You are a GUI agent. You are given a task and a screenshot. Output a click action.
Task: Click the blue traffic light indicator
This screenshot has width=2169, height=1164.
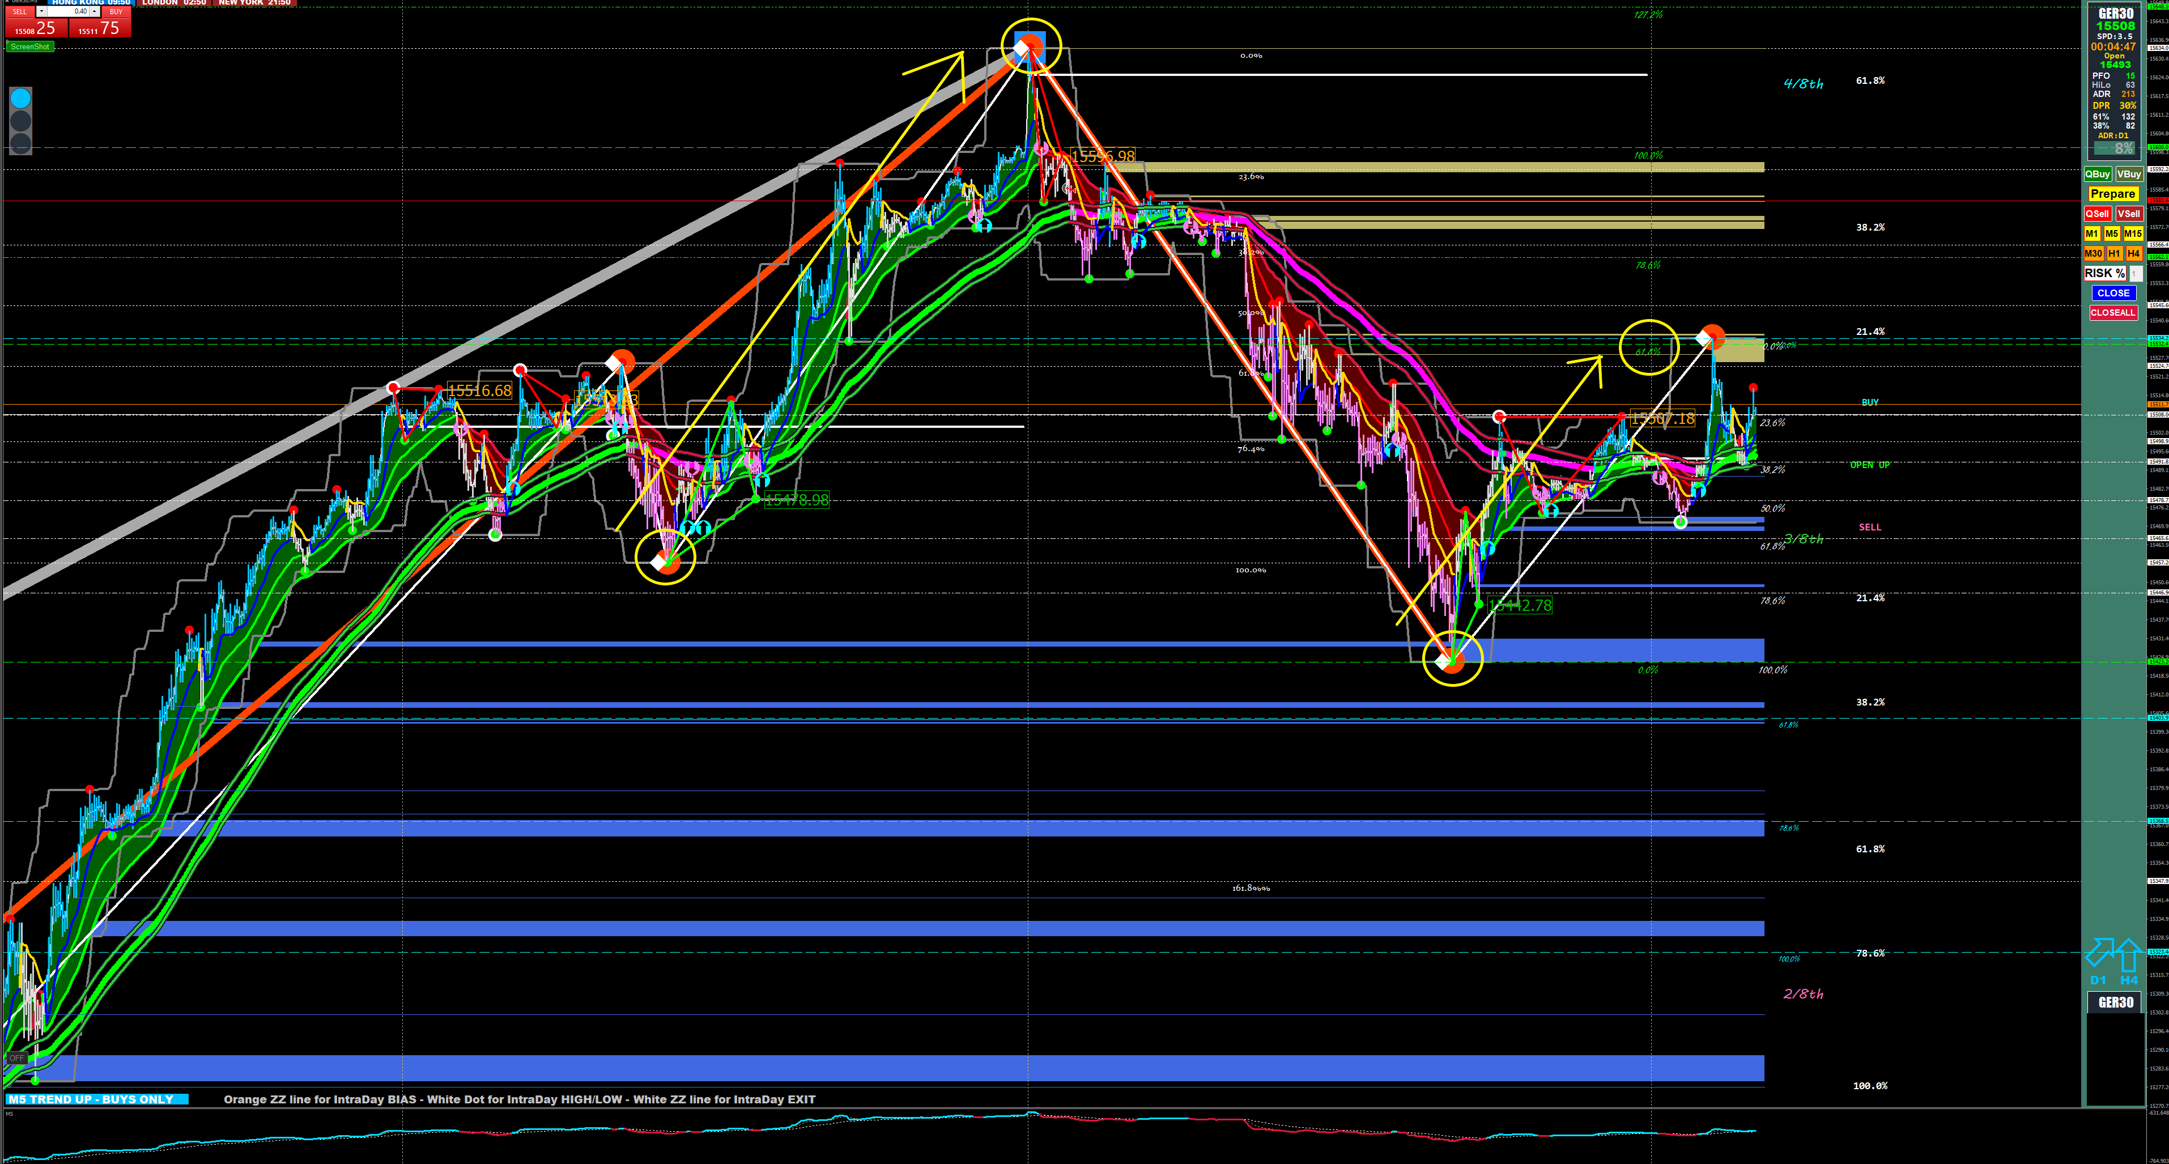tap(20, 99)
